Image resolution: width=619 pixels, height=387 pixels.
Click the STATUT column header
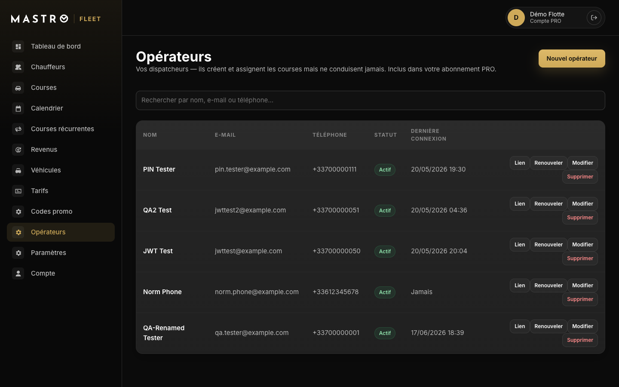pos(386,135)
